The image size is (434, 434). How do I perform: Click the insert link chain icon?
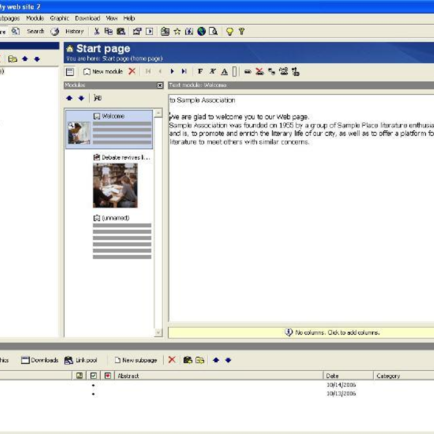point(247,72)
